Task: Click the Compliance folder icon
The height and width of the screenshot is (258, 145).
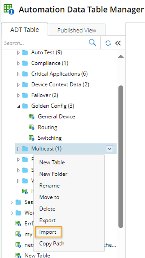Action: tap(25, 63)
